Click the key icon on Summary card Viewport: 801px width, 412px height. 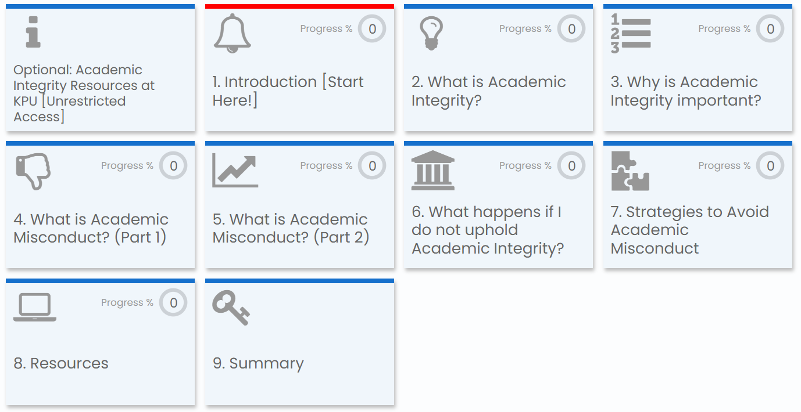point(231,308)
